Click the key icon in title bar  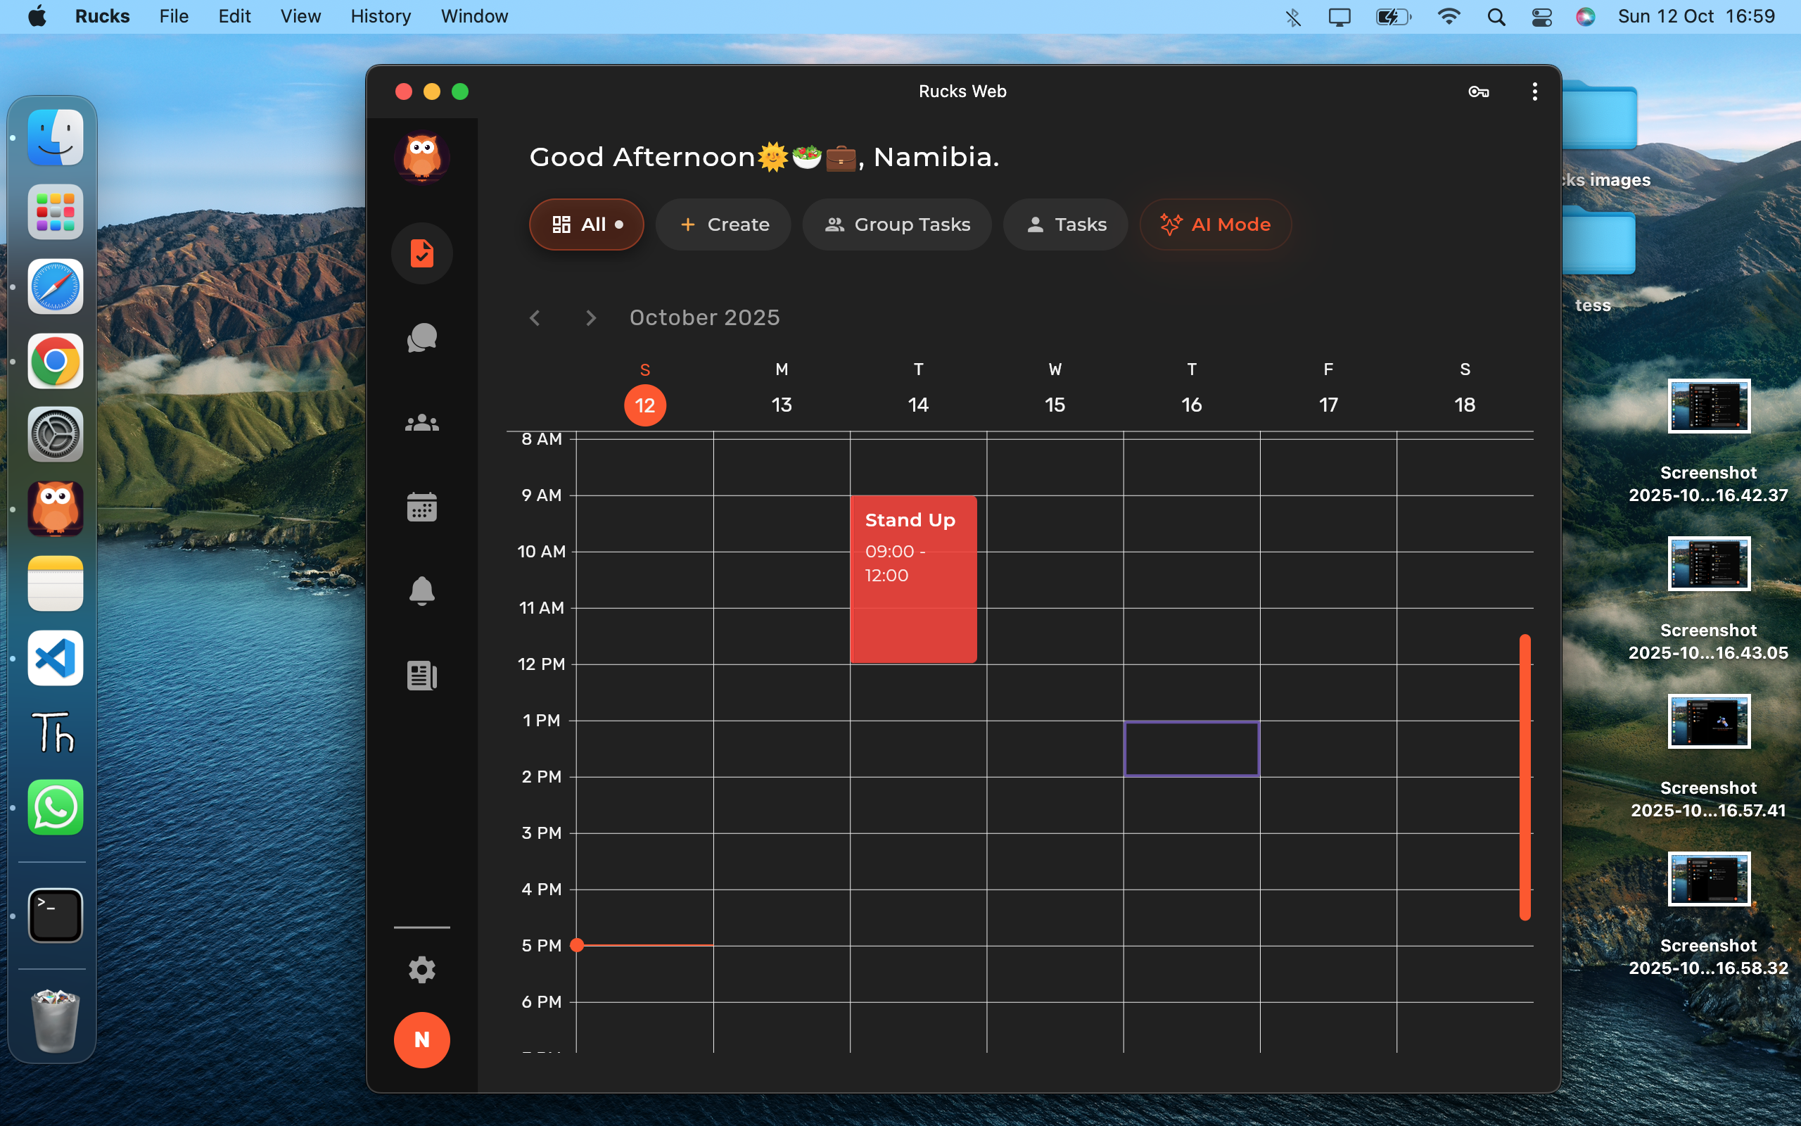click(x=1478, y=91)
